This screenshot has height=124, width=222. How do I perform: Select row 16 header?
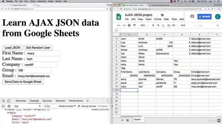coord(117,86)
